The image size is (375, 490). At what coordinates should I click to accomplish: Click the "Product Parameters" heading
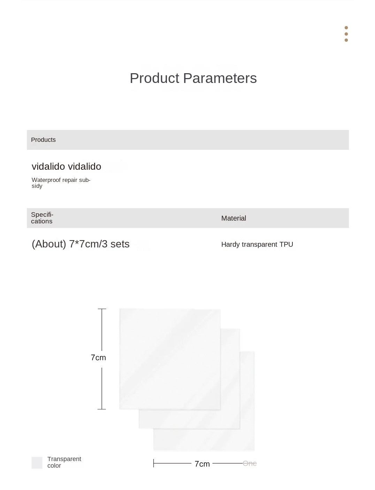point(193,78)
